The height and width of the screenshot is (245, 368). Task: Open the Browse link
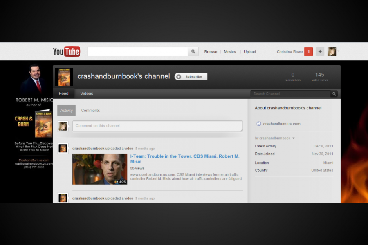pyautogui.click(x=211, y=52)
